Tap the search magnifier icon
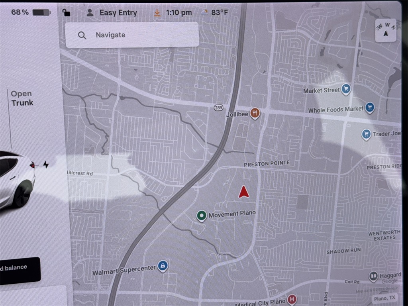Viewport: 408px width, 306px height. 82,35
